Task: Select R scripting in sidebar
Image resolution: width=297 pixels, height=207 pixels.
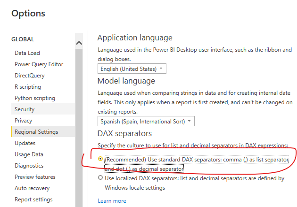Action: [28, 87]
